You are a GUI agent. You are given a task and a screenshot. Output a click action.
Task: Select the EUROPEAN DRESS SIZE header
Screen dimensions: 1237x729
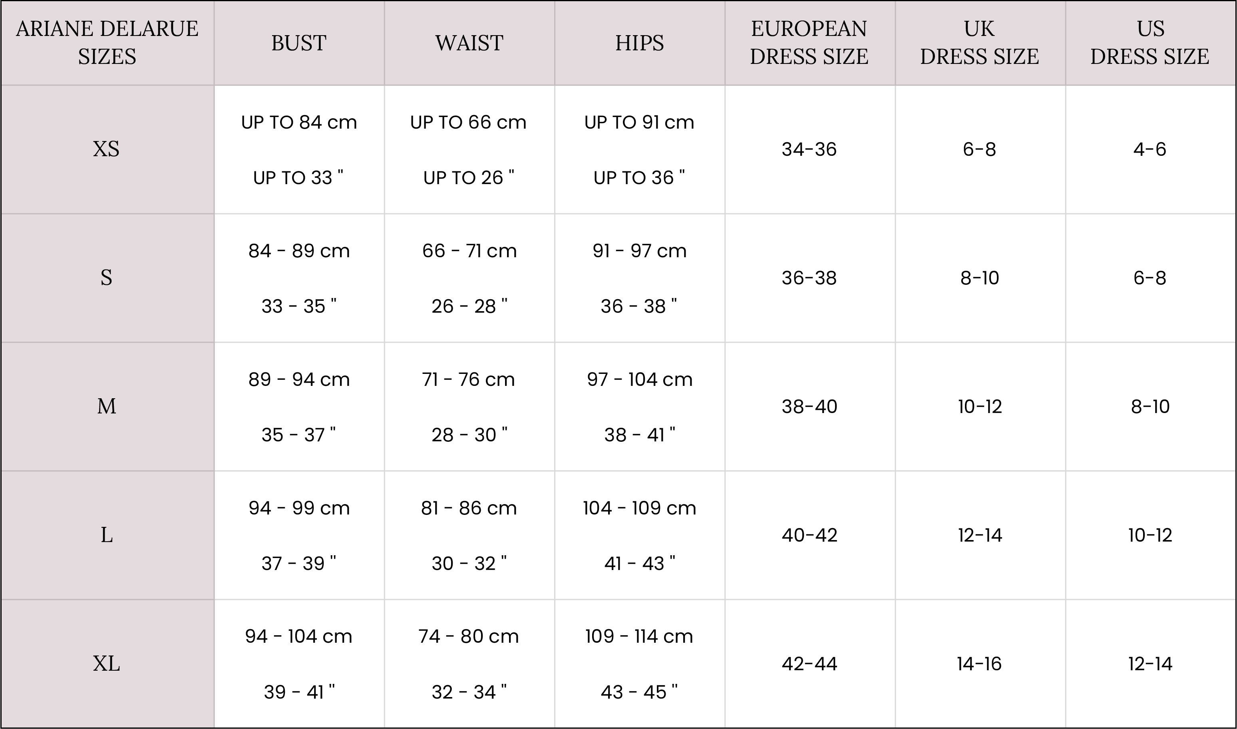pyautogui.click(x=809, y=43)
